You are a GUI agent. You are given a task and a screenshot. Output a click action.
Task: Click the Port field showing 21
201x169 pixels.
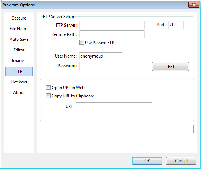(176, 25)
